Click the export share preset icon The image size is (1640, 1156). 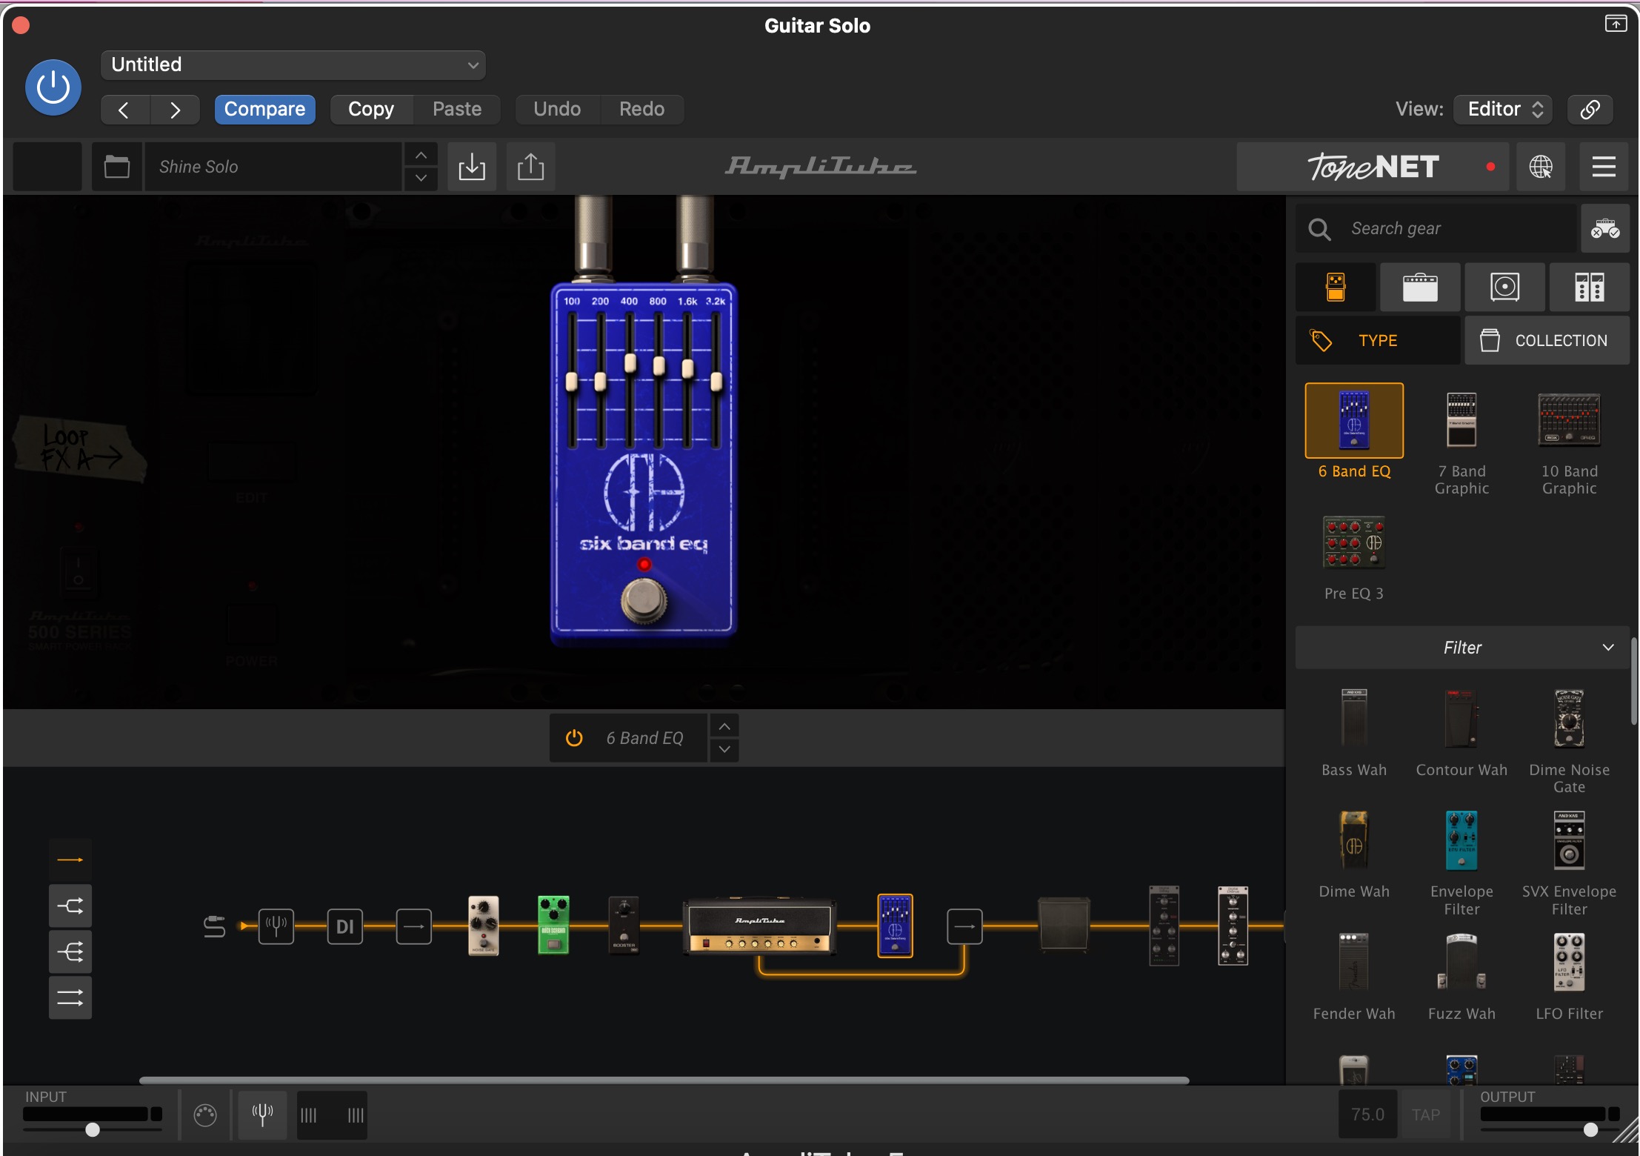(x=530, y=167)
